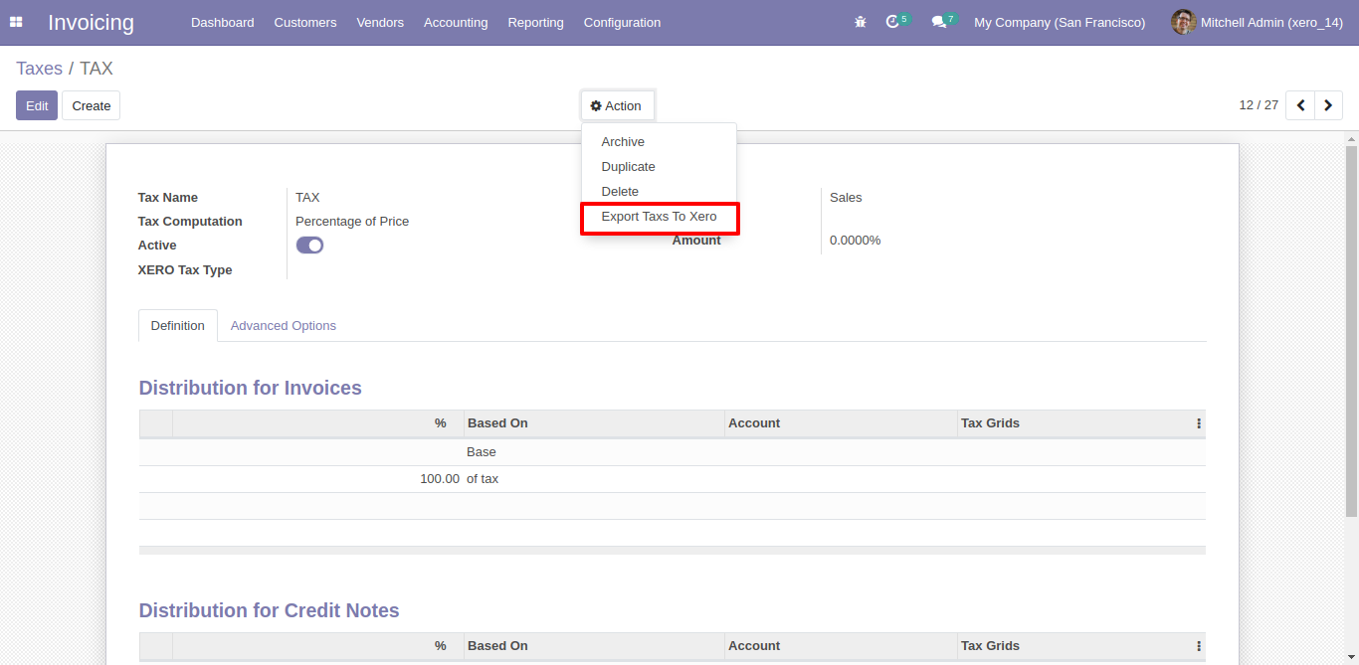Click the 0.0000% amount value
1359x665 pixels.
[855, 241]
